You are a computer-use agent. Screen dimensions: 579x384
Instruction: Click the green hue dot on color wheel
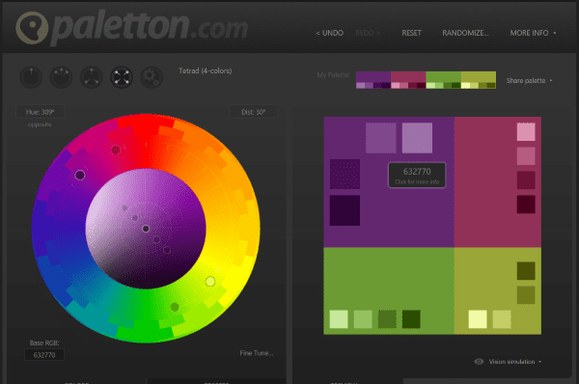click(x=175, y=307)
